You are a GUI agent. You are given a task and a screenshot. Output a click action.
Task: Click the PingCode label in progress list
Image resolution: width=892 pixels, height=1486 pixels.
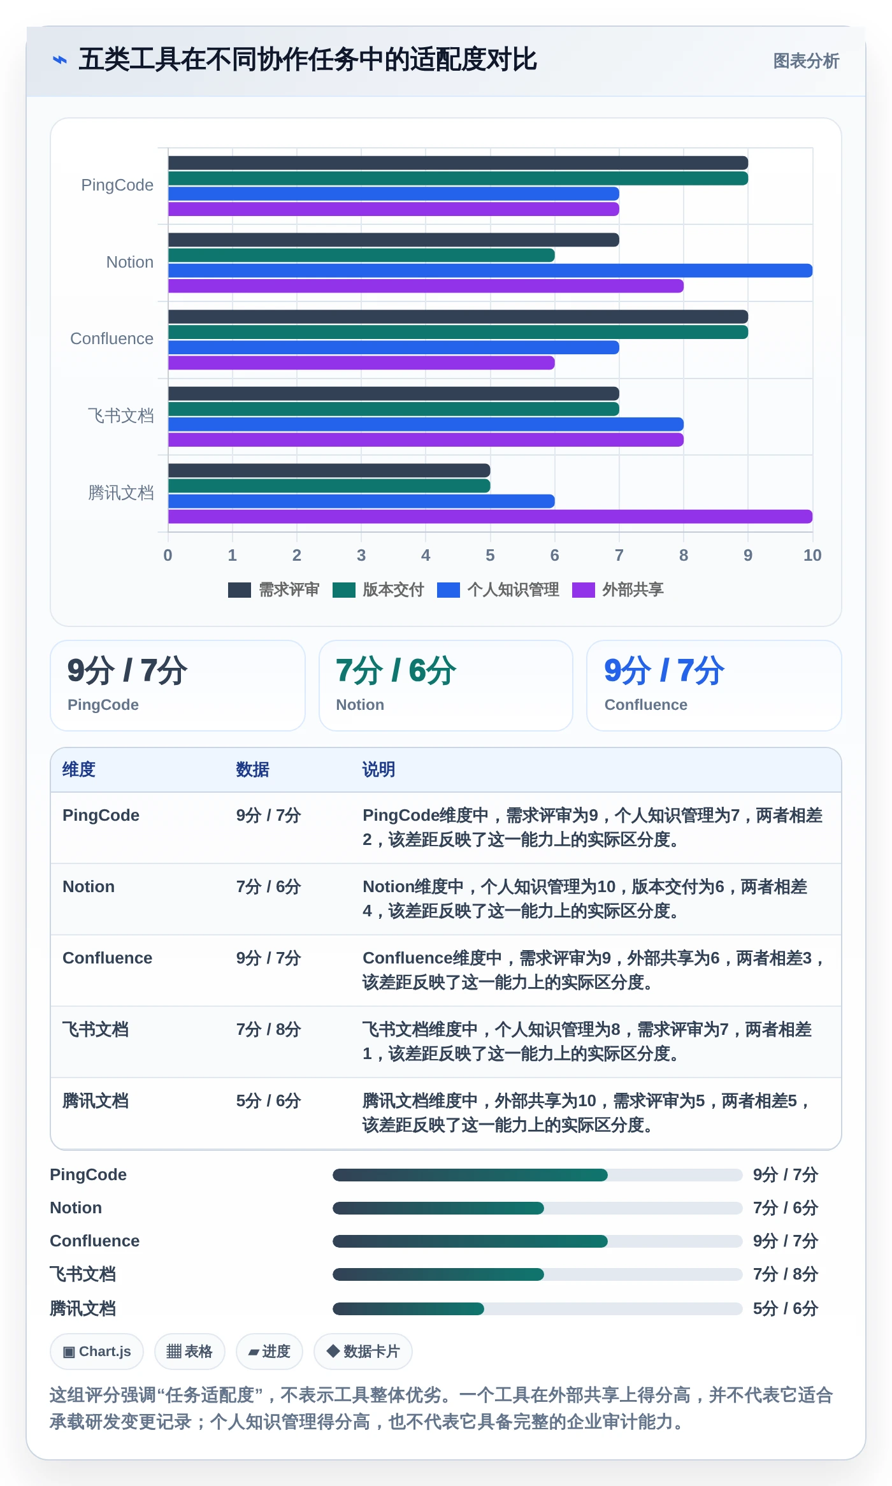[89, 1175]
